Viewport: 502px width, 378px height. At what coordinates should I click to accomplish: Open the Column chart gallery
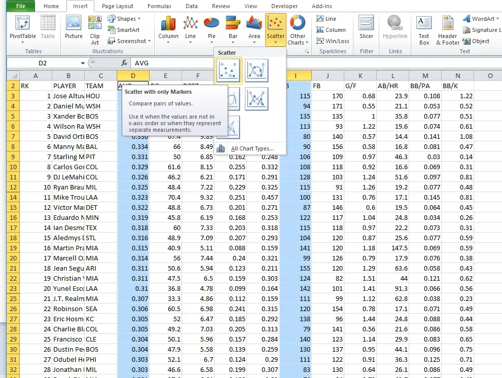[x=168, y=29]
